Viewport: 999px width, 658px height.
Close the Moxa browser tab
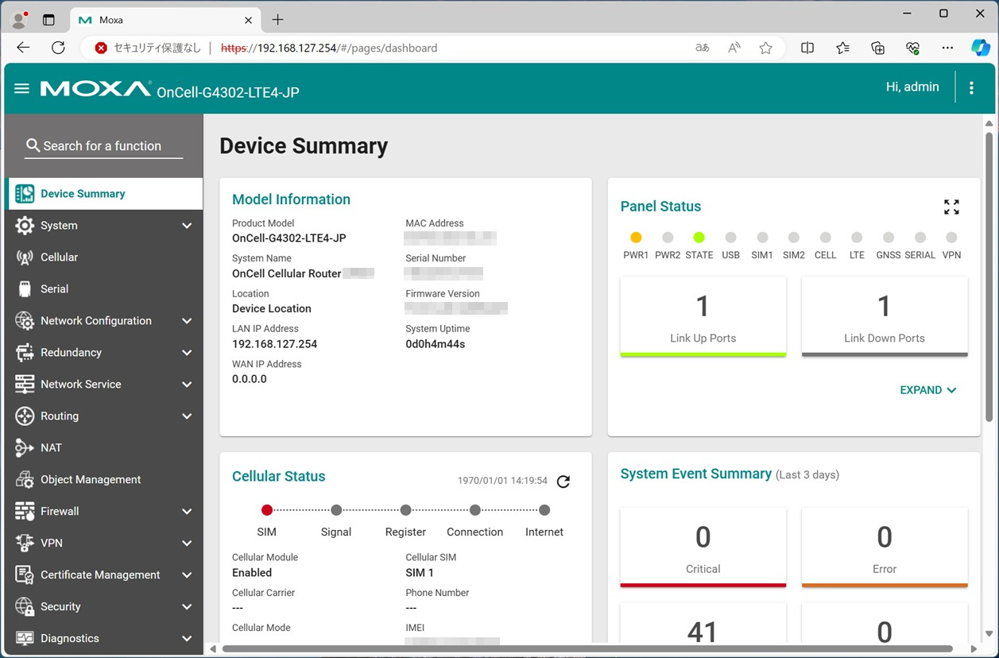point(249,20)
